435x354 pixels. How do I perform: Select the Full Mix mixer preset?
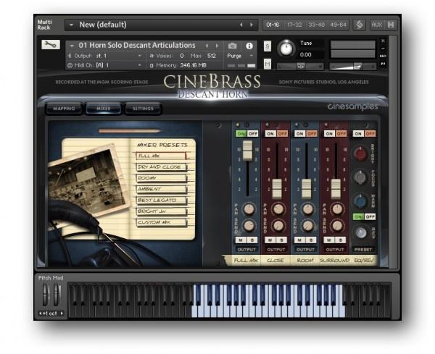pos(161,156)
